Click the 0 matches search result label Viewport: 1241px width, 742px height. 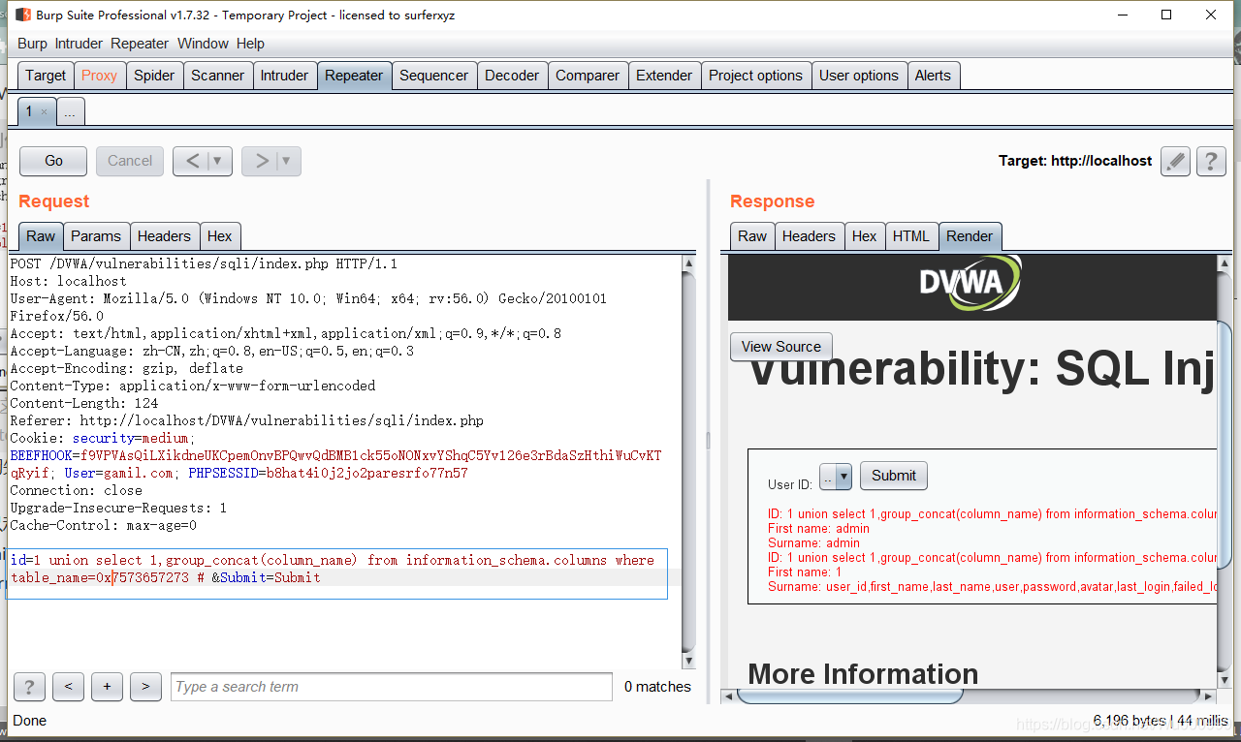click(x=657, y=687)
